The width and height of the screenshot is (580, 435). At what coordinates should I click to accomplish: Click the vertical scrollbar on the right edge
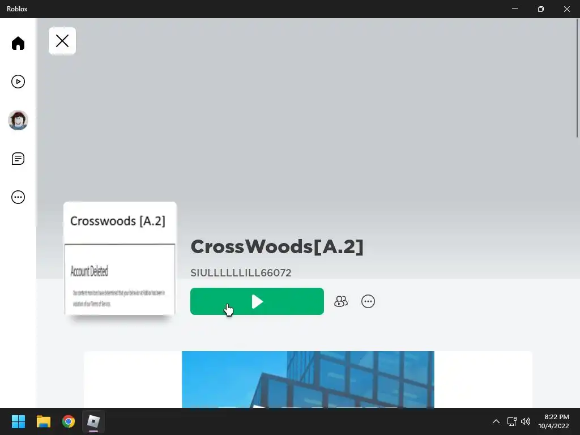(x=577, y=78)
